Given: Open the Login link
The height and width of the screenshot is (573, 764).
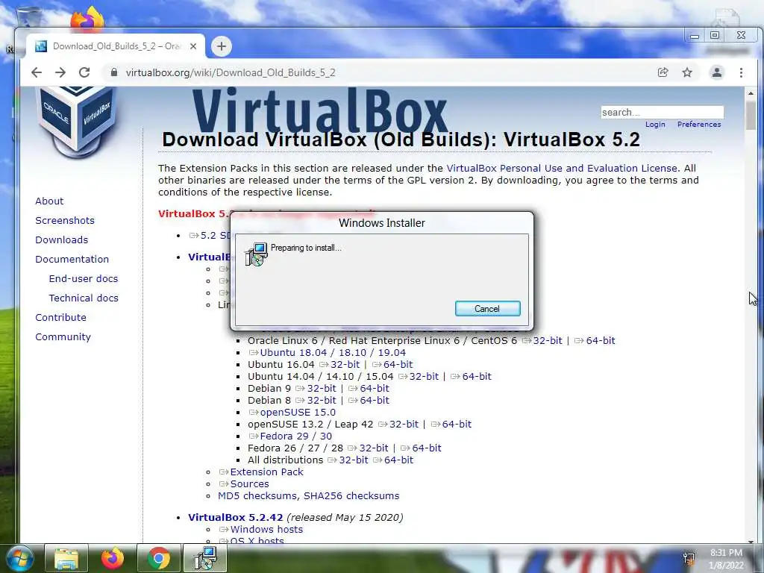Looking at the screenshot, I should (655, 125).
